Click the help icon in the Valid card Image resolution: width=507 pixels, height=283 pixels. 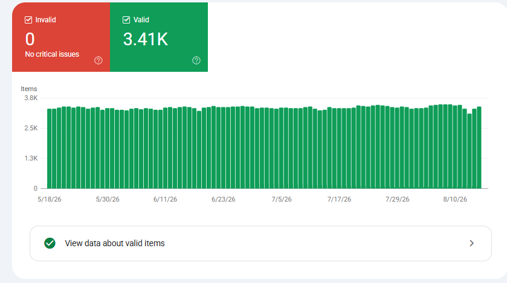point(196,60)
